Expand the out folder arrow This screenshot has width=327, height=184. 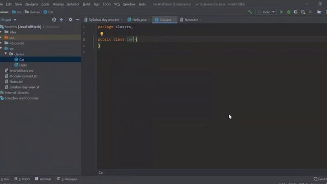coord(1,37)
